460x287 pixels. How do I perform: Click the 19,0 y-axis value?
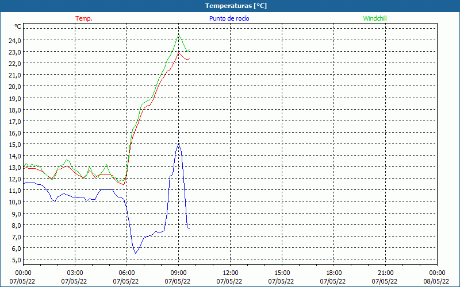(15, 98)
